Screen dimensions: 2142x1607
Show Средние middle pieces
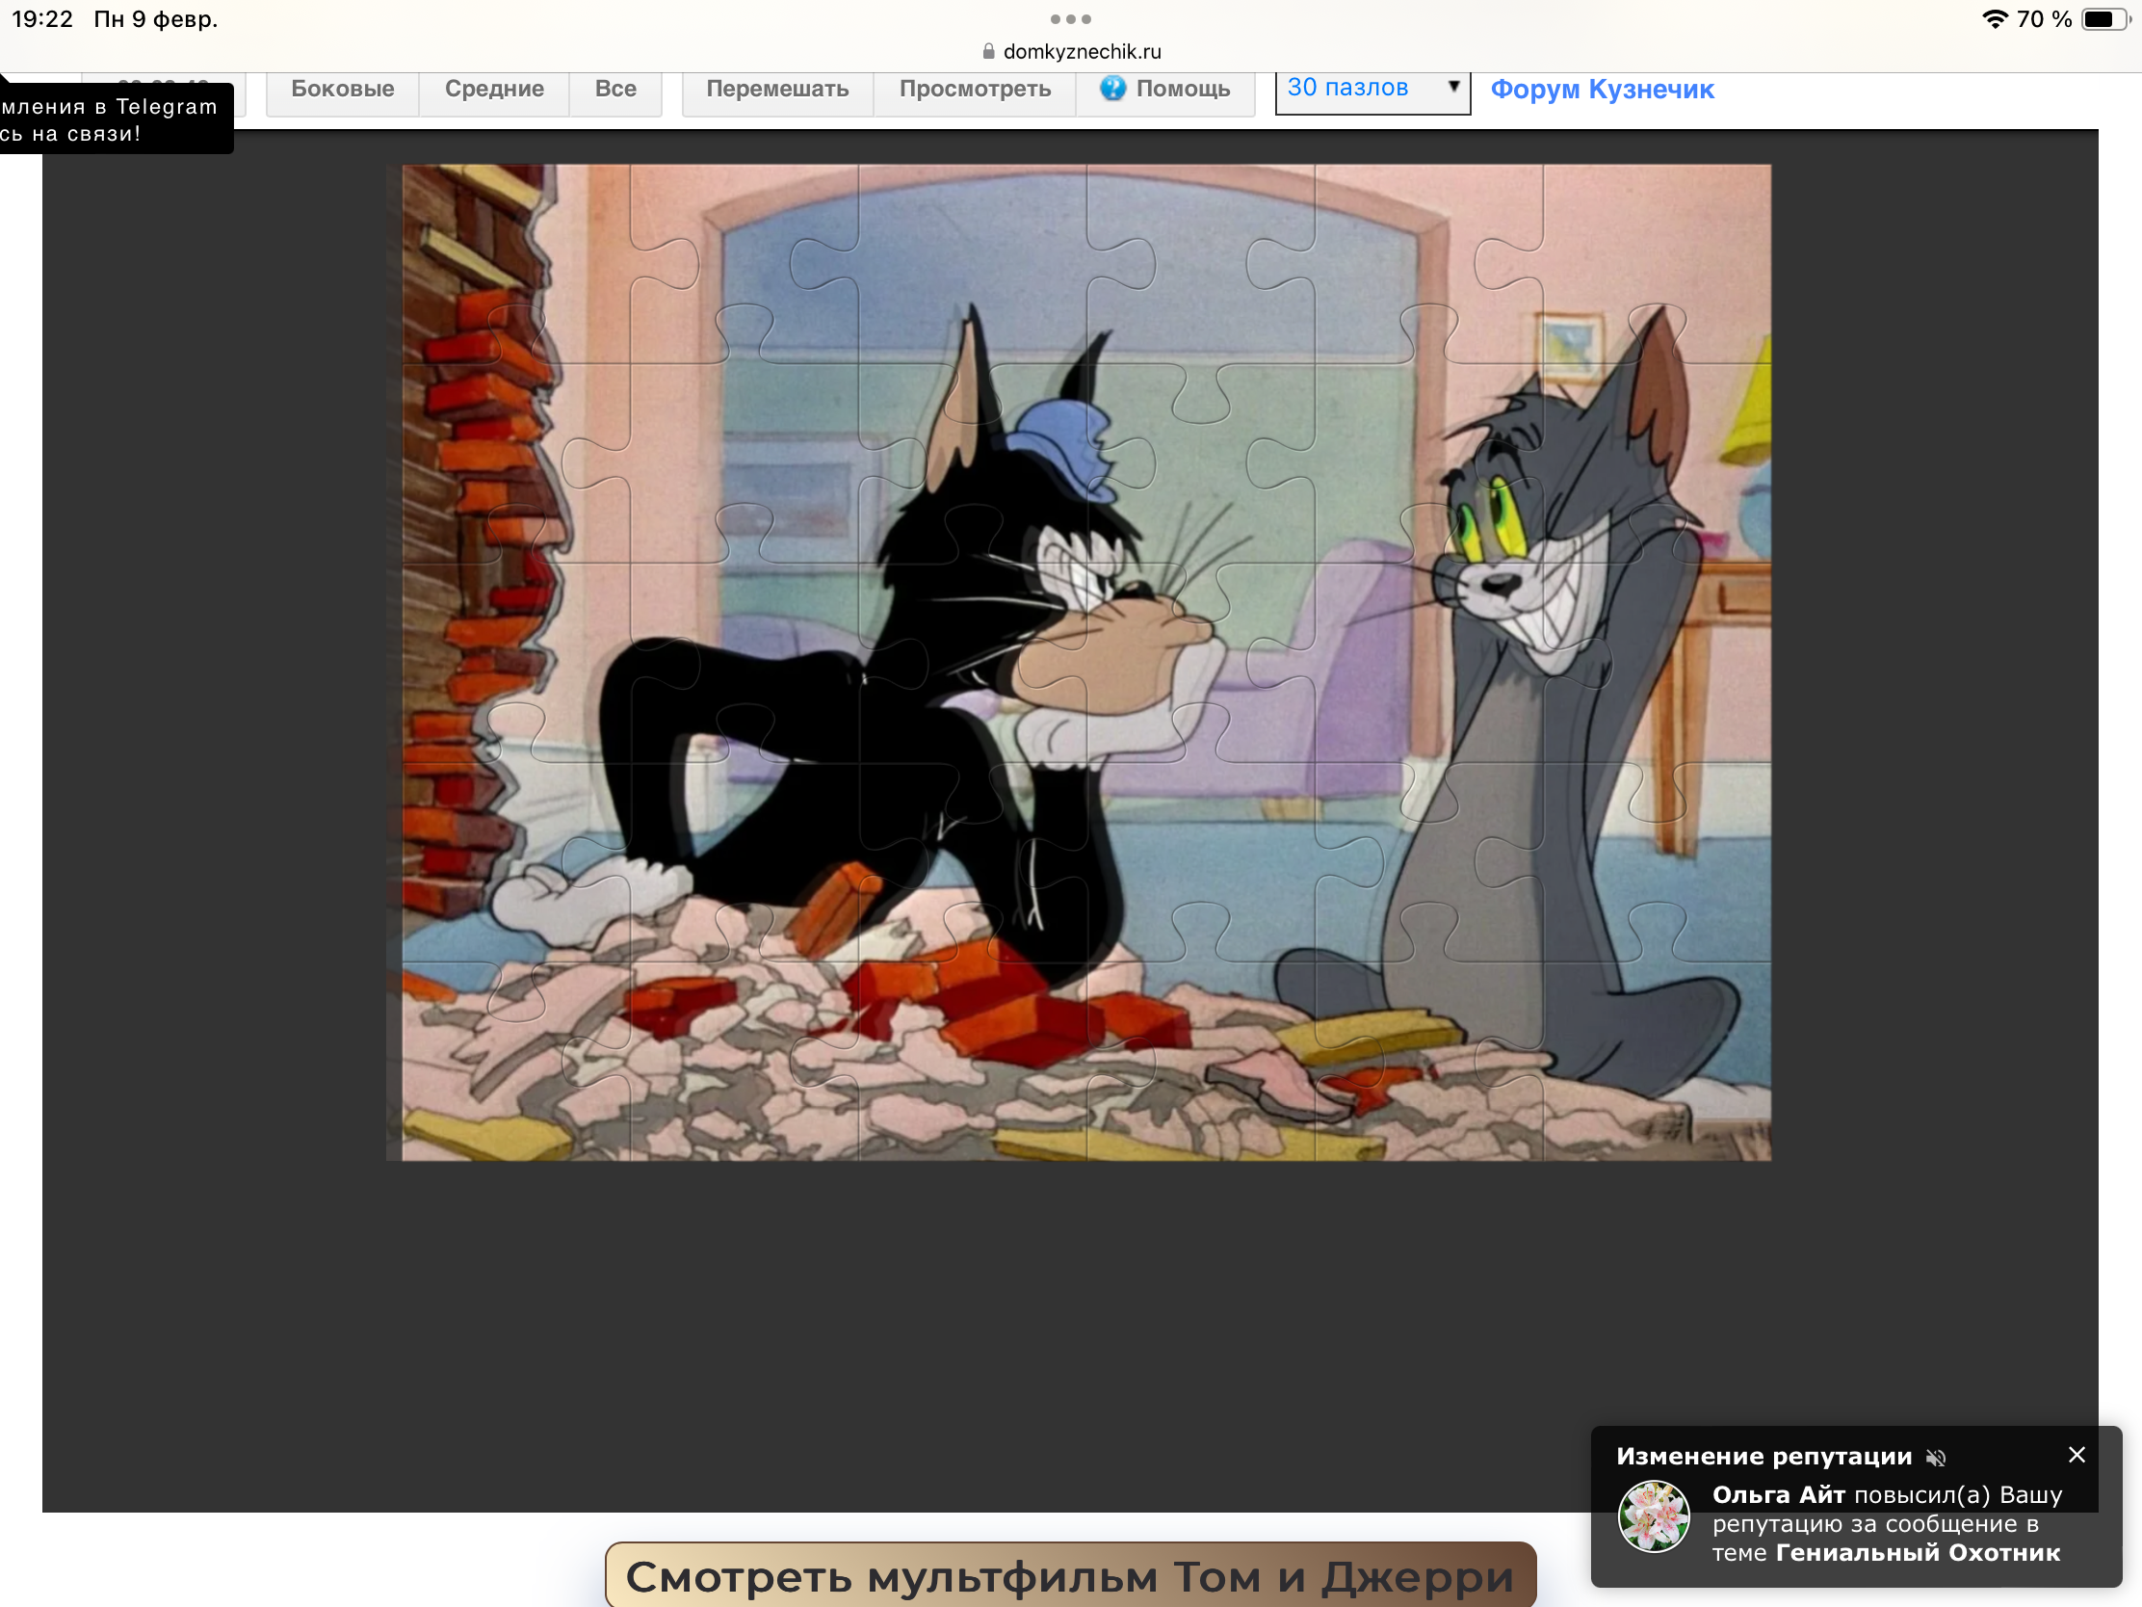[x=494, y=89]
